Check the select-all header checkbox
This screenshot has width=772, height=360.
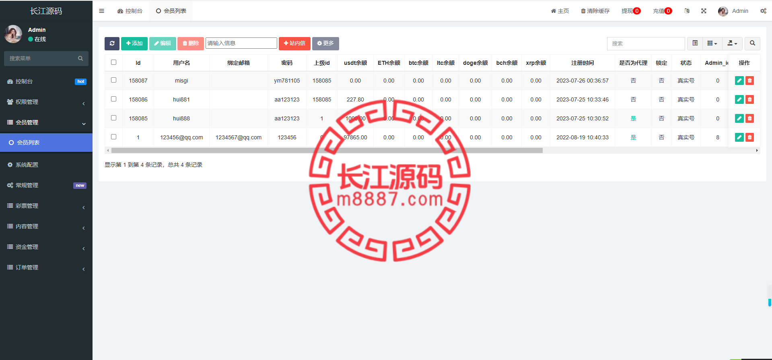[113, 62]
